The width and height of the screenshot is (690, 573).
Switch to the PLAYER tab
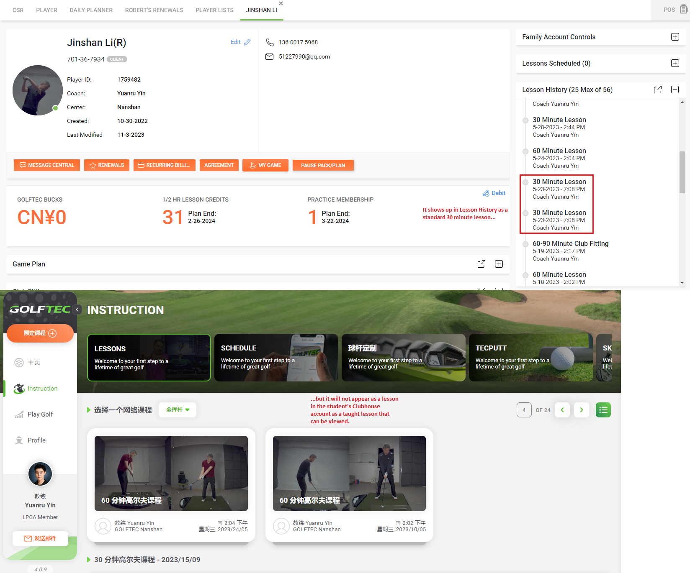coord(46,10)
